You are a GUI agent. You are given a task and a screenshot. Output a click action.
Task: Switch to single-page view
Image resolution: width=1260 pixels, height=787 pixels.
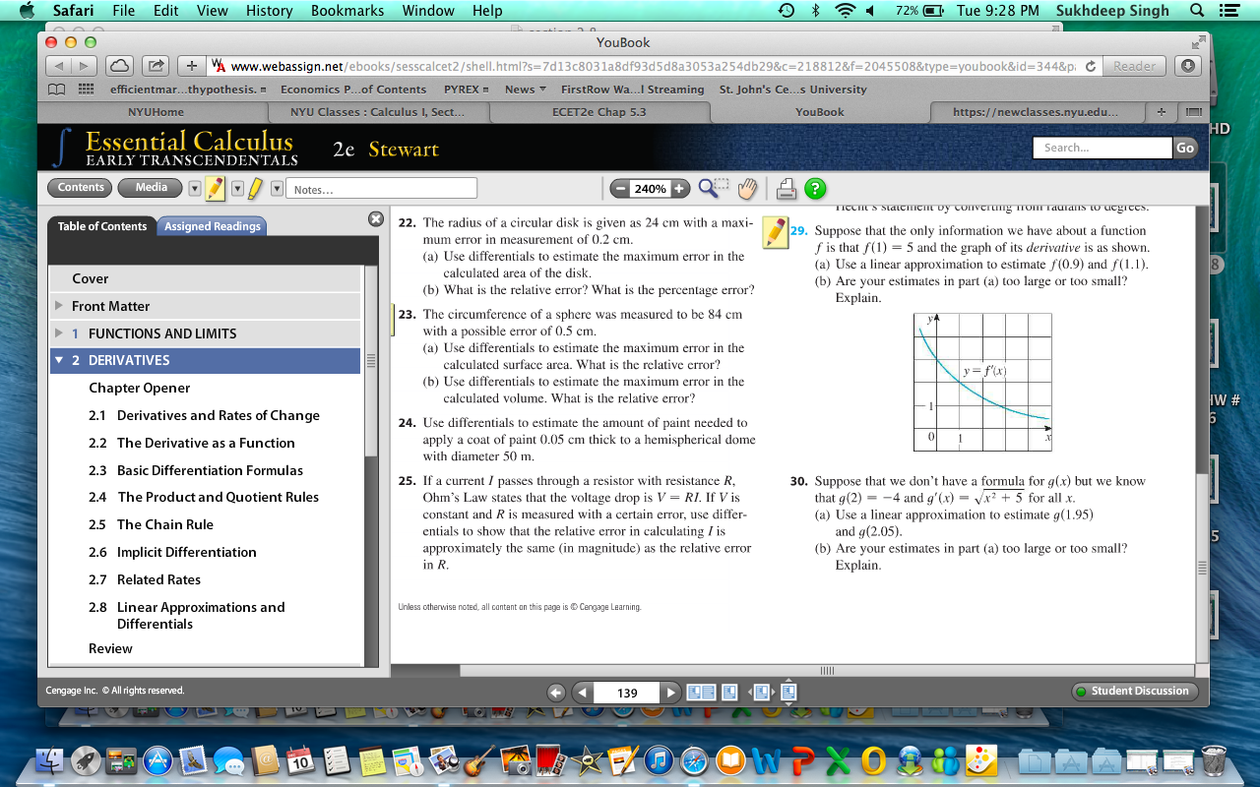pos(729,693)
